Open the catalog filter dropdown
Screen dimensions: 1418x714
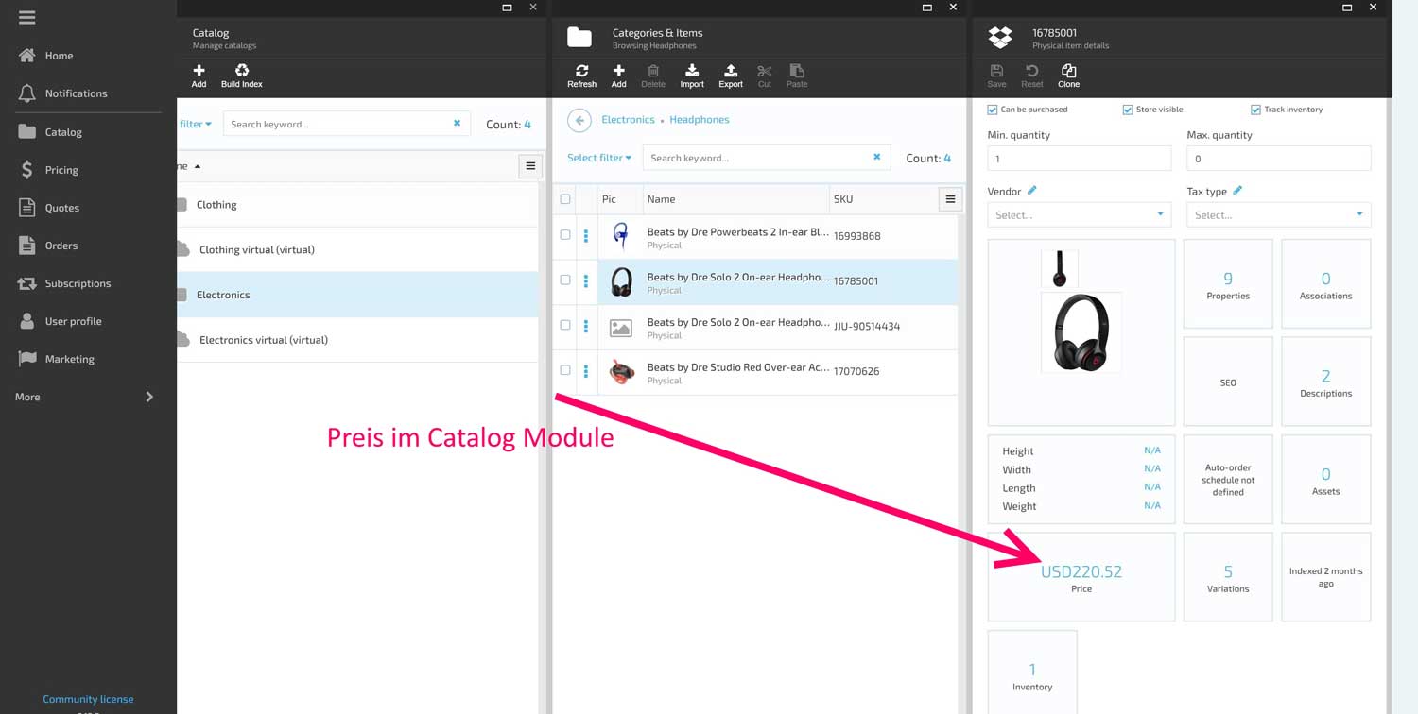[196, 124]
